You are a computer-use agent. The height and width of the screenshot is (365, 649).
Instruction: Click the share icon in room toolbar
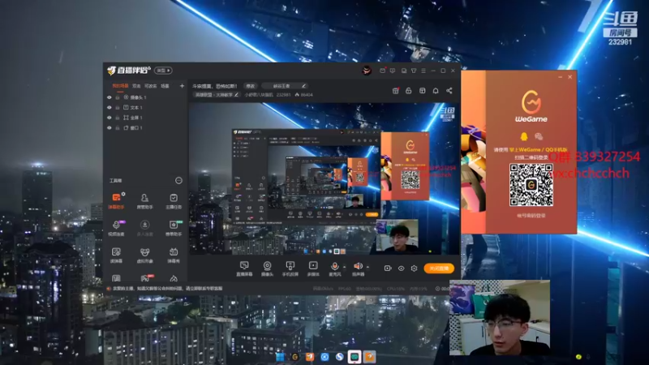449,91
